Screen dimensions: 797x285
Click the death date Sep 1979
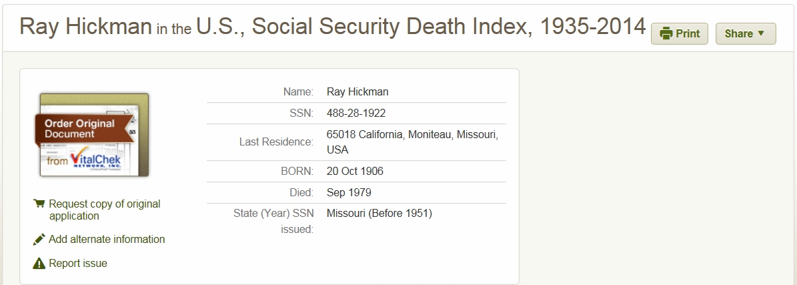(x=349, y=193)
